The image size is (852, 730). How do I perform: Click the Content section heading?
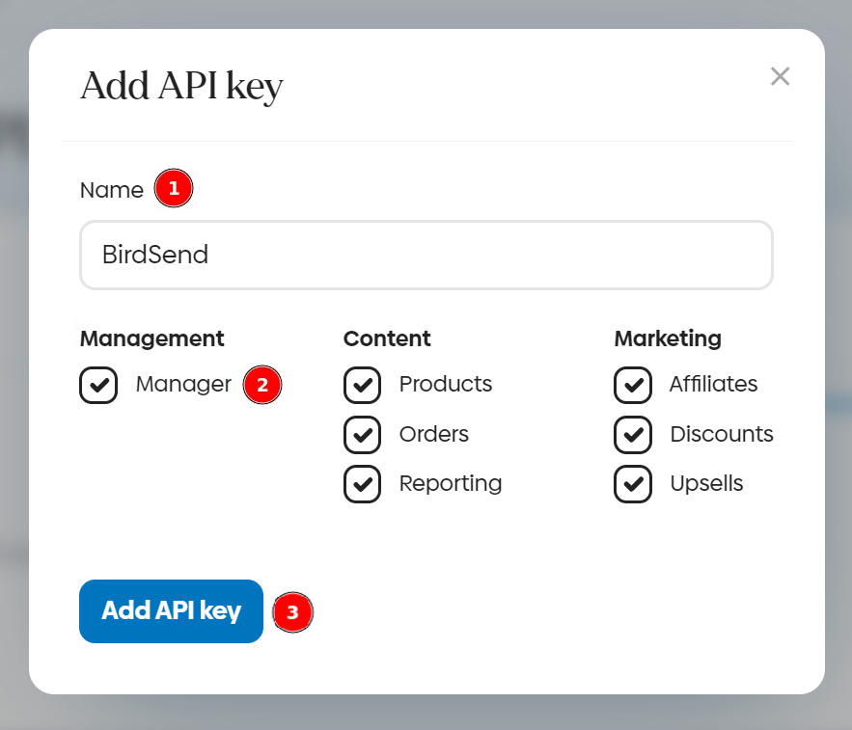[x=387, y=338]
